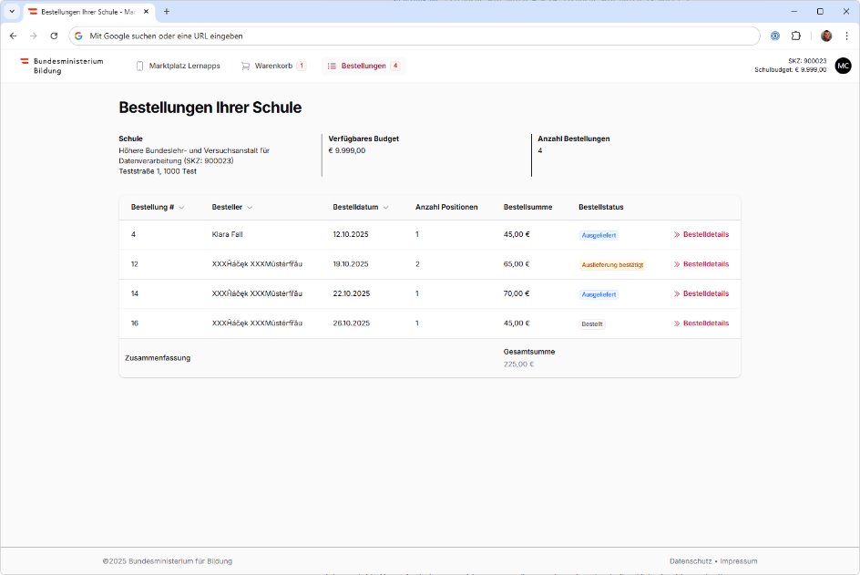Click the Warenkorb count badge 1
860x575 pixels.
302,66
